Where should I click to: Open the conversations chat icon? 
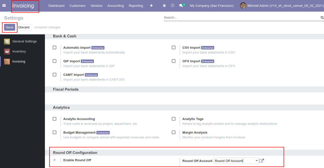[181, 6]
